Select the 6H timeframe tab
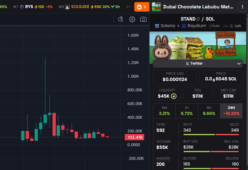The image size is (248, 170). pyautogui.click(x=209, y=111)
